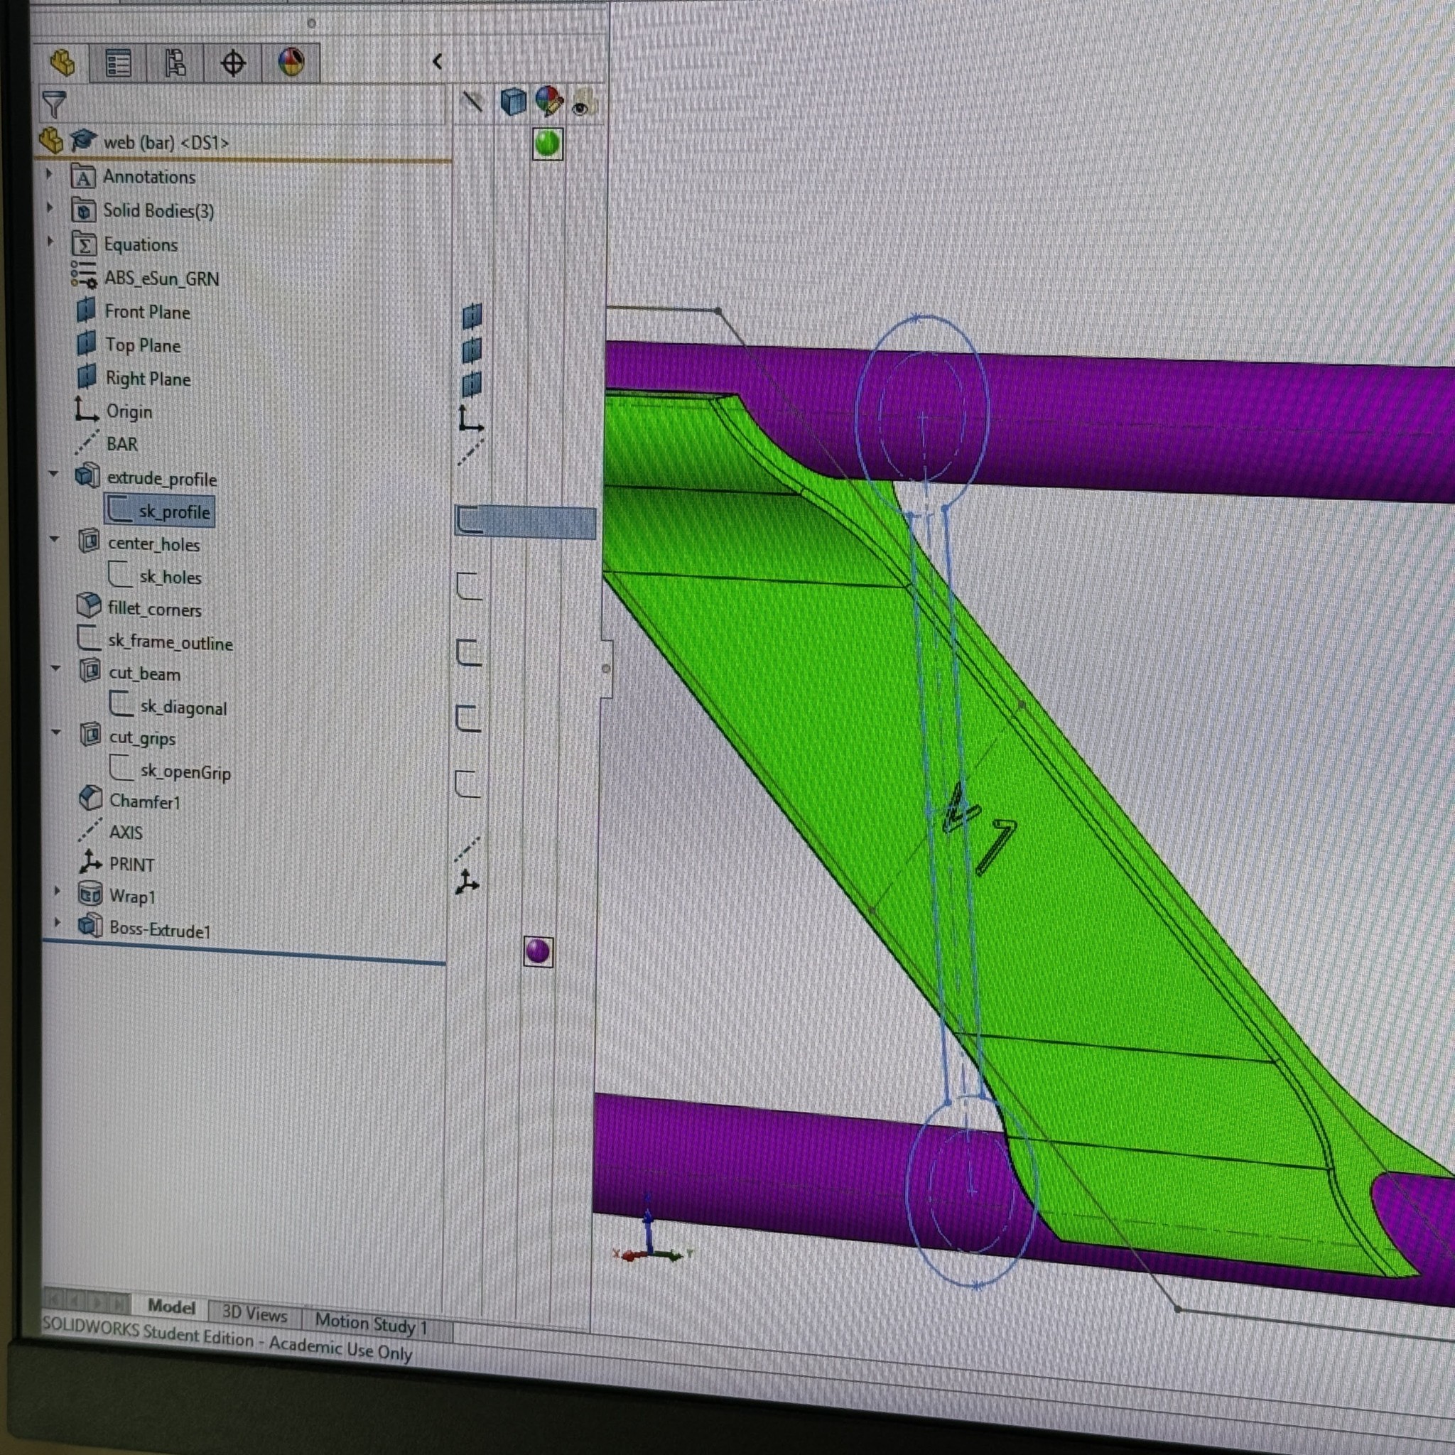Toggle Front Plane visibility in display pane
Screen dimensions: 1455x1455
472,316
